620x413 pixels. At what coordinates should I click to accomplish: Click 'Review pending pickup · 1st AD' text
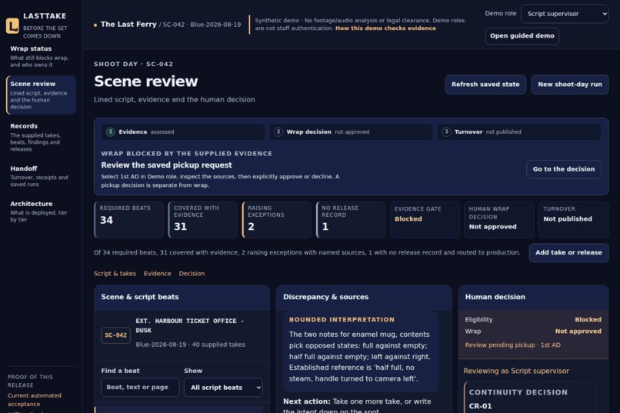click(x=512, y=345)
